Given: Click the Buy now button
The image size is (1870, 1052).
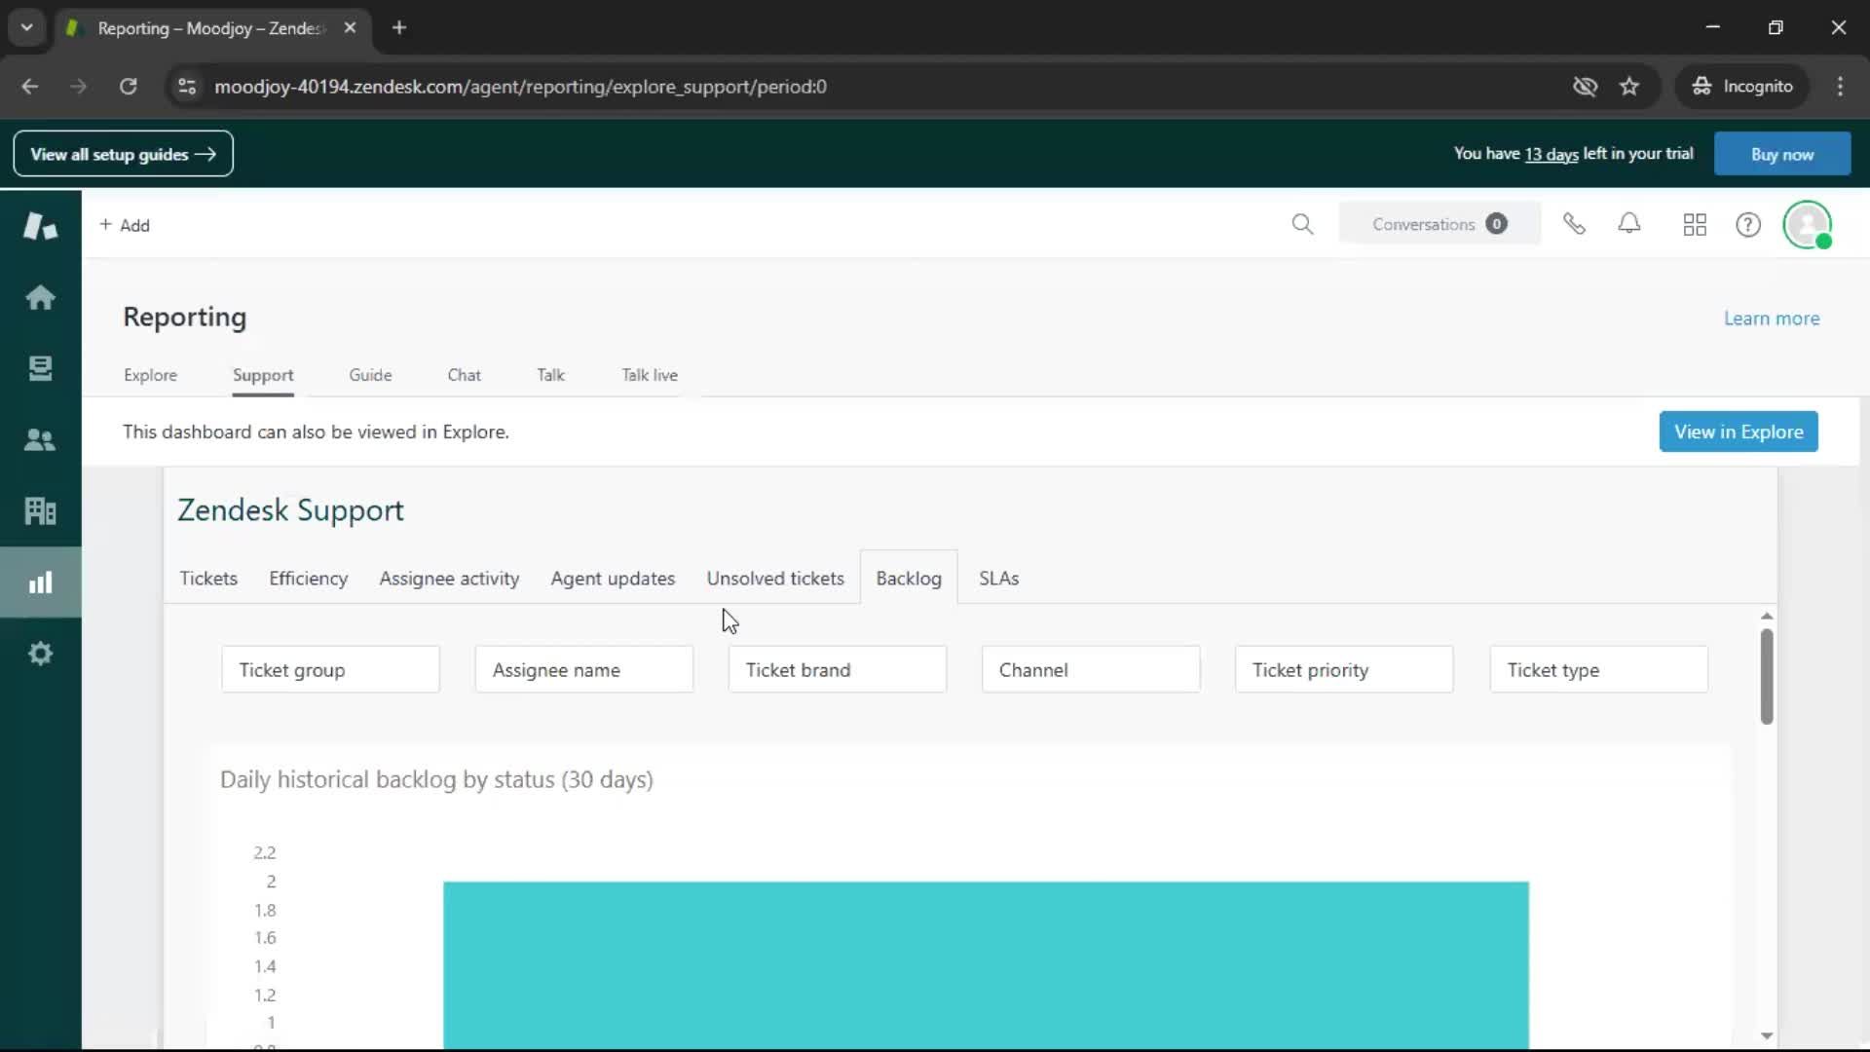Looking at the screenshot, I should [1782, 154].
